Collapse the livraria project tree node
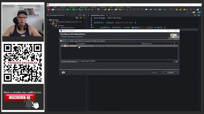 48,20
